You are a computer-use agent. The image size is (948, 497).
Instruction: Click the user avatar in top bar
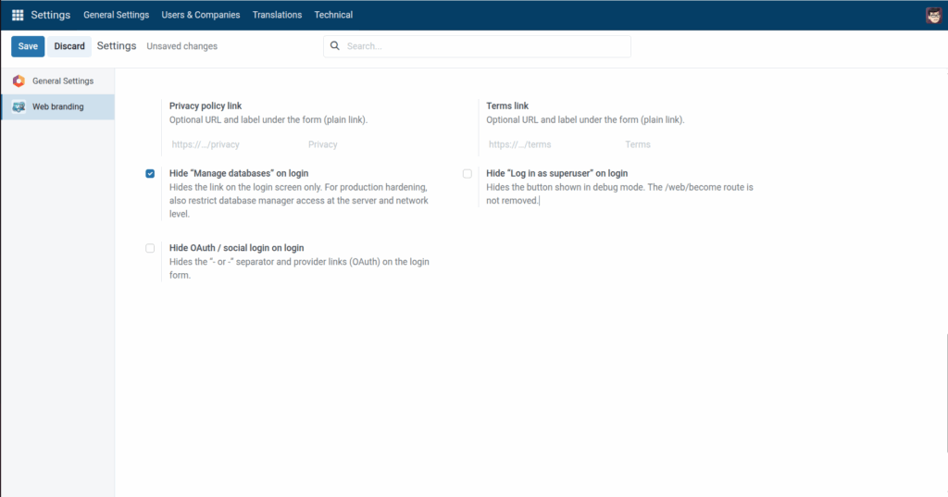(933, 15)
